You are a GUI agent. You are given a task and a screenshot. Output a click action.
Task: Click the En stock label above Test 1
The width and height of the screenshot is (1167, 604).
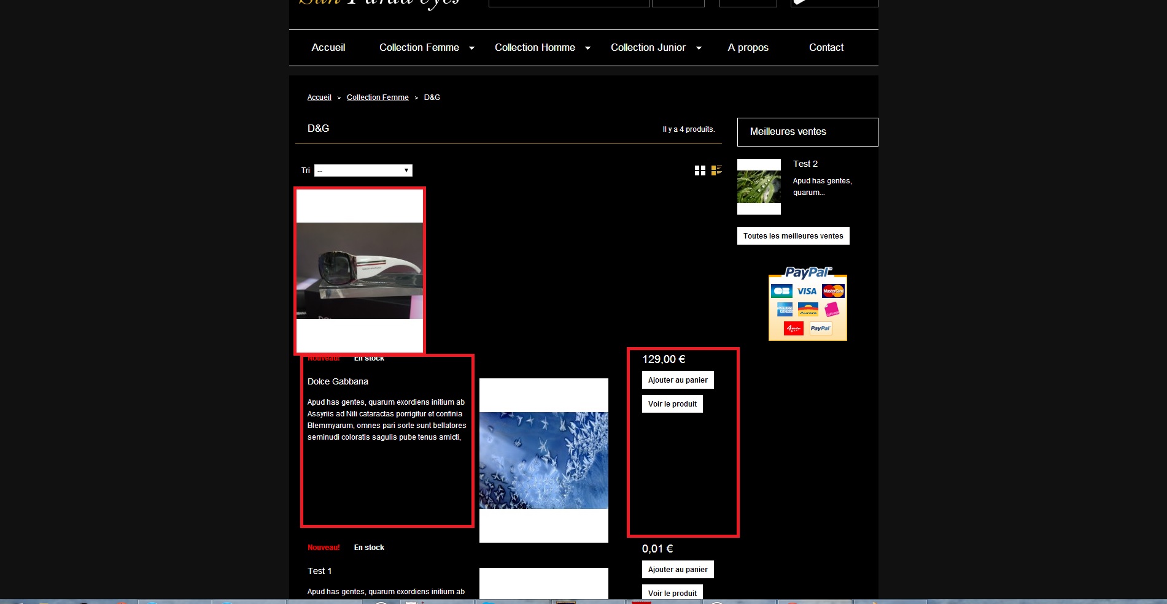tap(369, 548)
